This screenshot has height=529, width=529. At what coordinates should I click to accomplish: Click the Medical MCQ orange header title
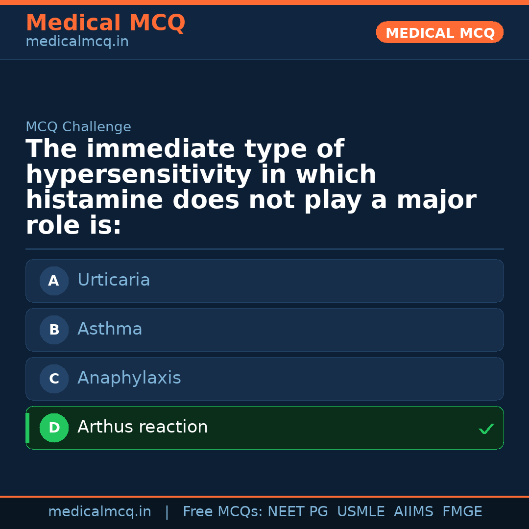tap(105, 23)
